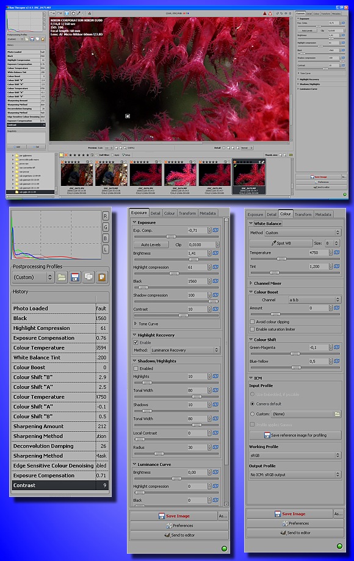Collapse Colour Shift section
This screenshot has height=561, width=354.
pos(251,340)
